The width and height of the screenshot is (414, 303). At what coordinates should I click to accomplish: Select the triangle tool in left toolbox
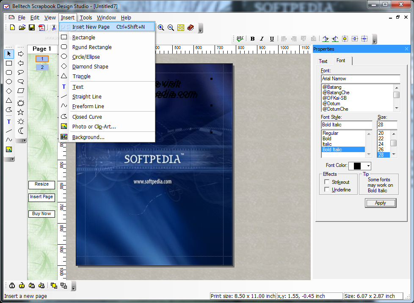pos(9,101)
